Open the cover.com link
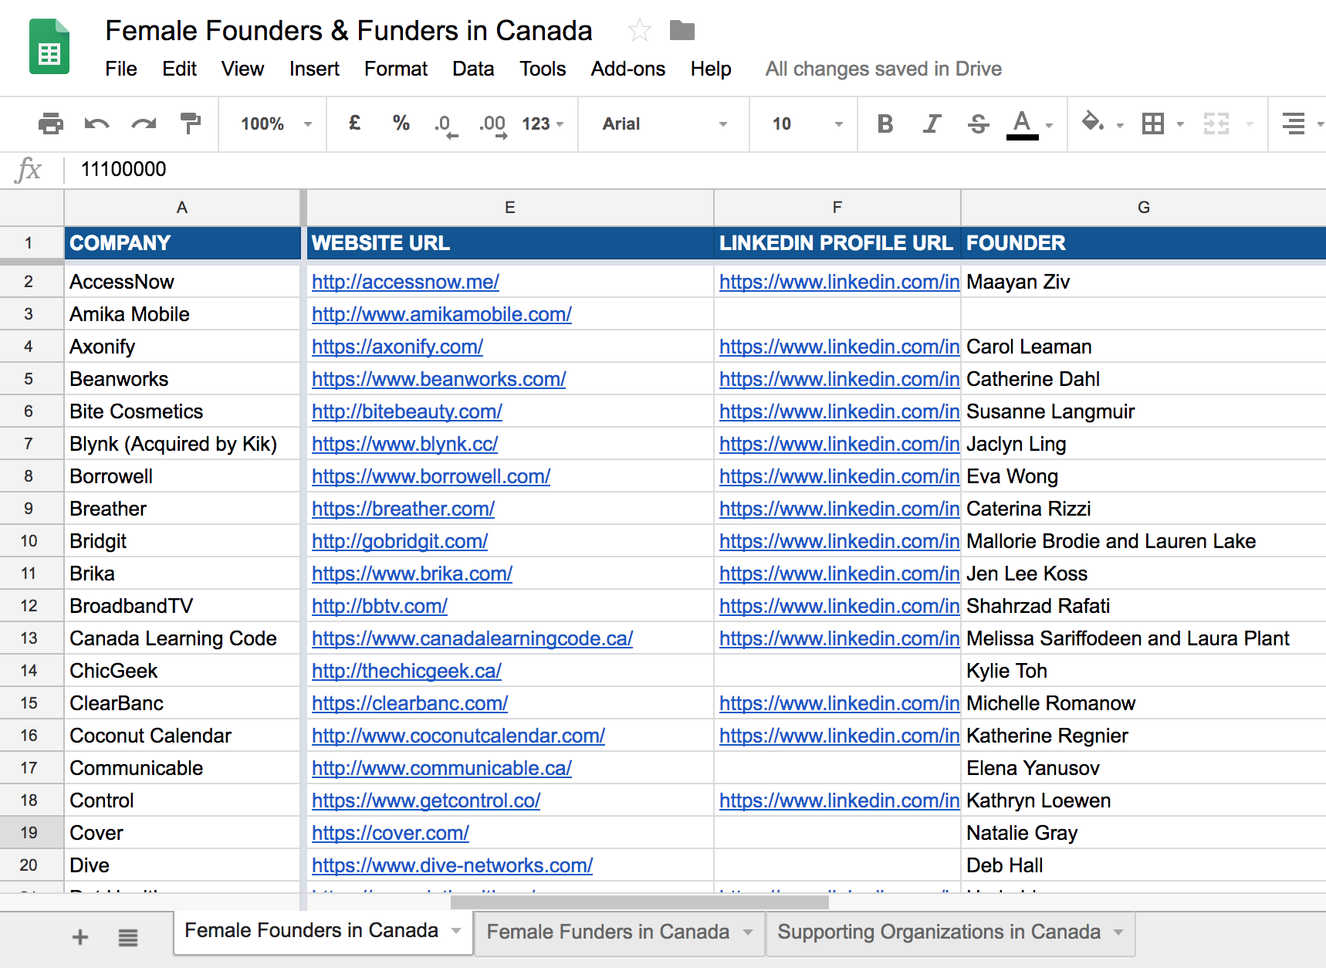The height and width of the screenshot is (968, 1326). 391,833
